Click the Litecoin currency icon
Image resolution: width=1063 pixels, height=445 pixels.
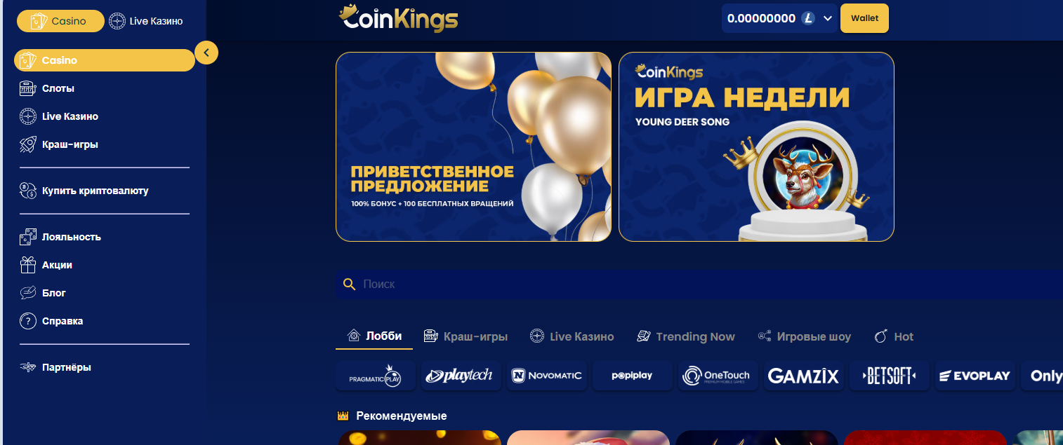808,18
